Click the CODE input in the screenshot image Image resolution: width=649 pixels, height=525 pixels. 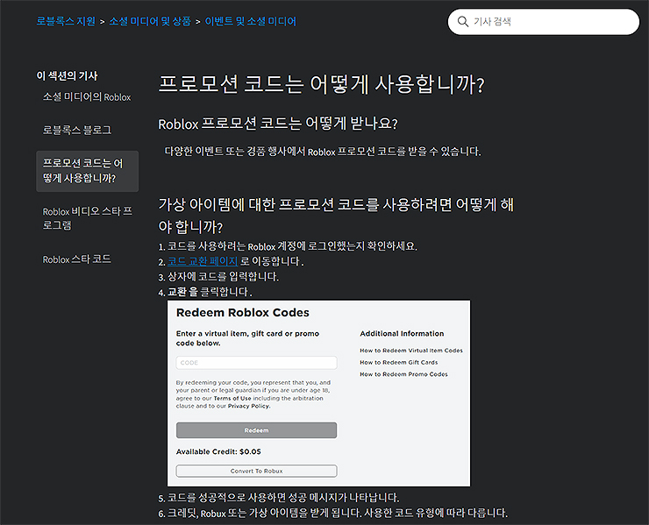click(x=256, y=362)
